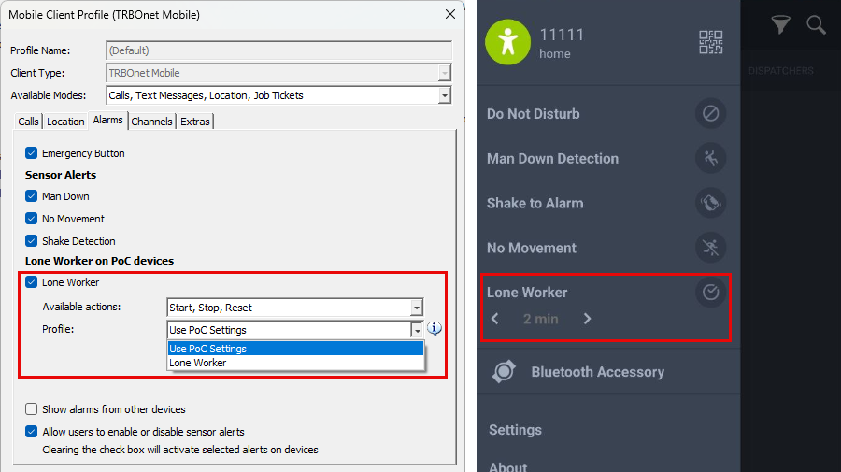Open the QR code icon in mobile app

point(711,42)
